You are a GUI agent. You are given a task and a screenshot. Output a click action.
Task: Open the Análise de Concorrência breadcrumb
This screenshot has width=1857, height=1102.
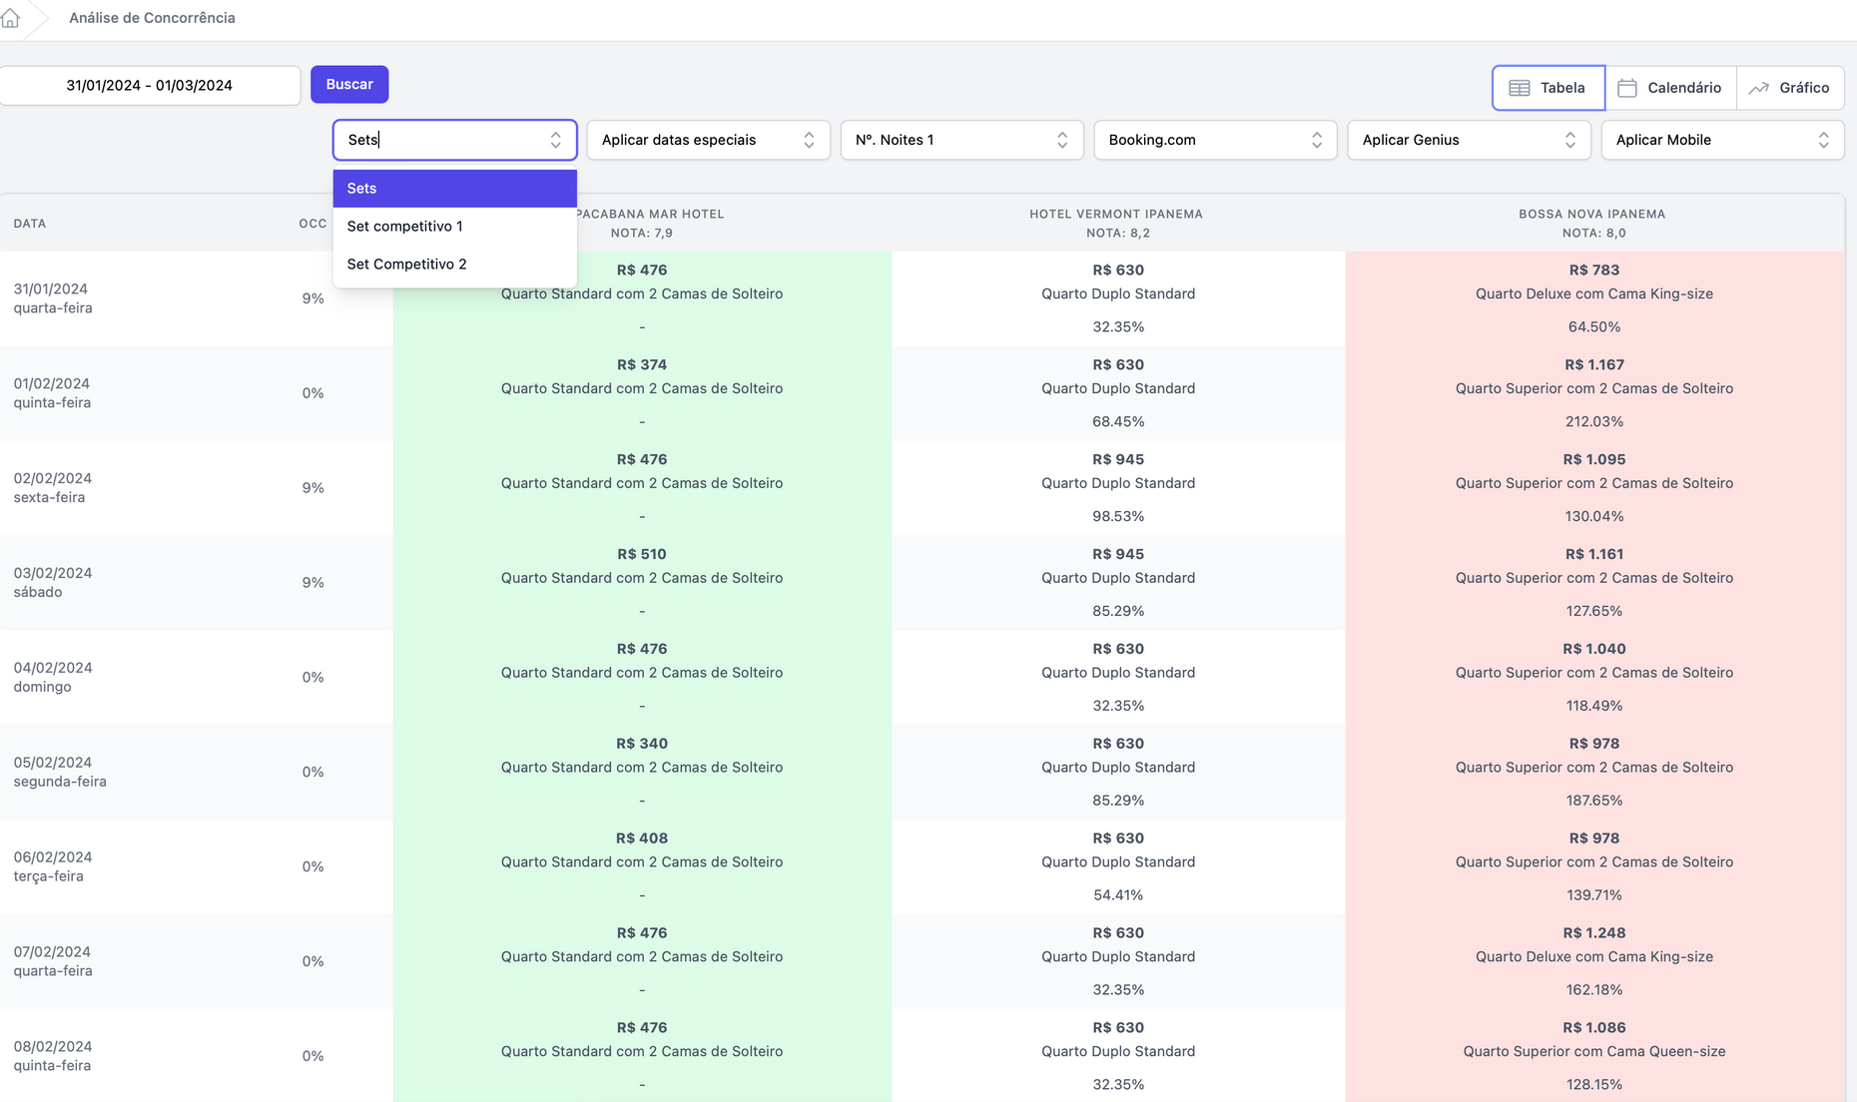(x=152, y=18)
